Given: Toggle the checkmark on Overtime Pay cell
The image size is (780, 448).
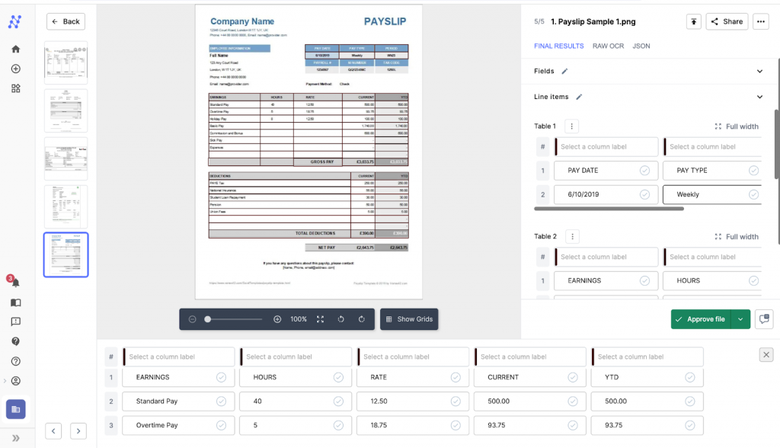Looking at the screenshot, I should (x=220, y=425).
